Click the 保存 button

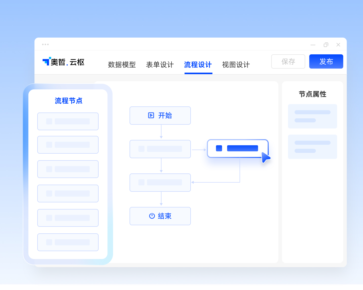[288, 61]
